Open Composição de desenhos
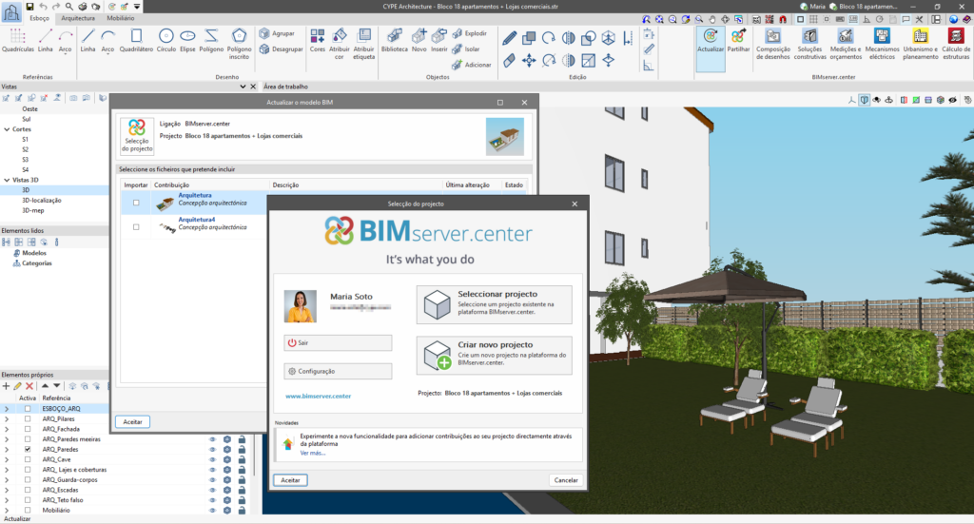The image size is (974, 524). (x=772, y=44)
